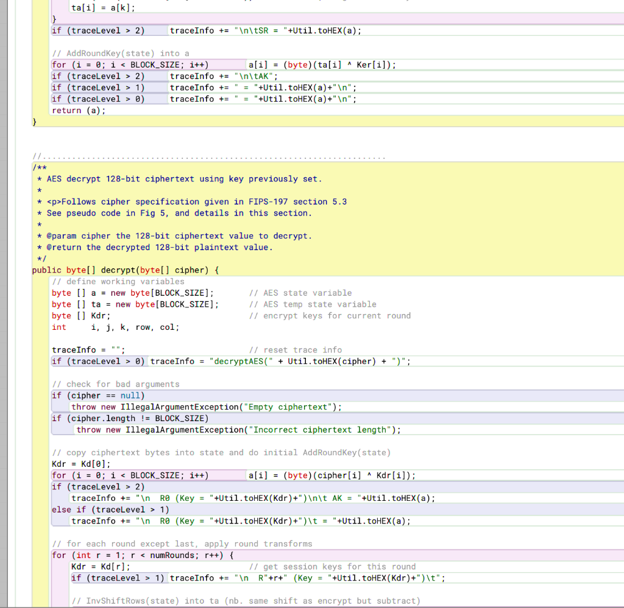This screenshot has height=608, width=624.
Task: Select the "Empty ciphertext" exception throw line
Action: (x=207, y=407)
